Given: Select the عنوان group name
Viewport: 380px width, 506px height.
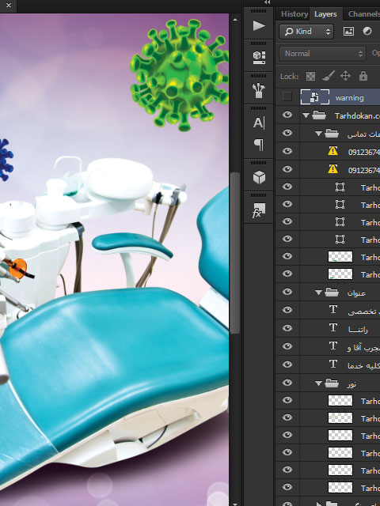Looking at the screenshot, I should click(356, 293).
